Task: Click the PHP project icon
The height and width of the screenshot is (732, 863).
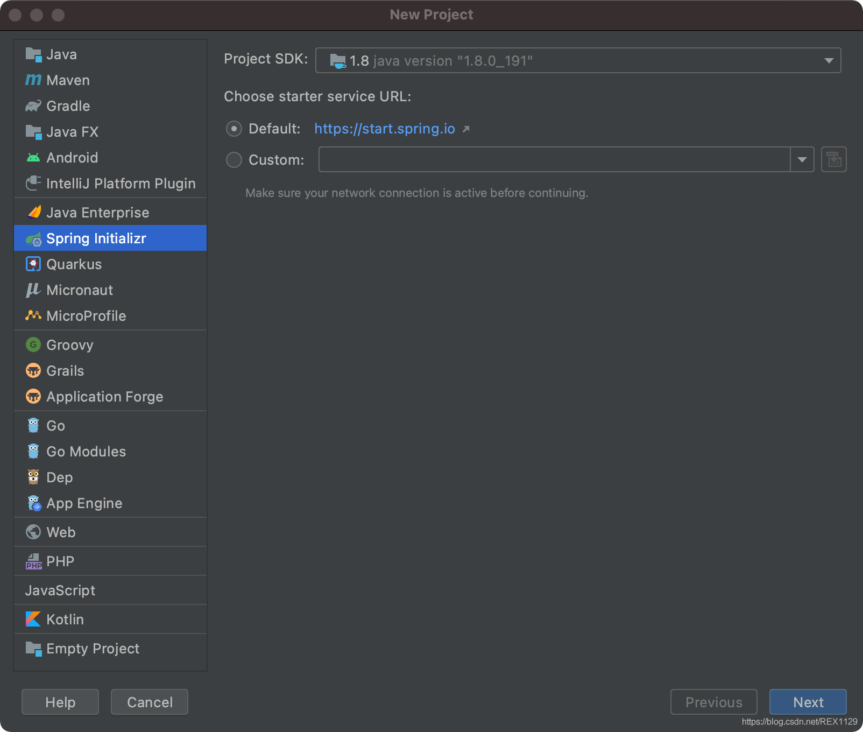Action: coord(34,561)
